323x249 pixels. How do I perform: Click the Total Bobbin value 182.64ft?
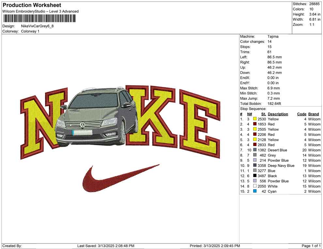tap(274, 104)
